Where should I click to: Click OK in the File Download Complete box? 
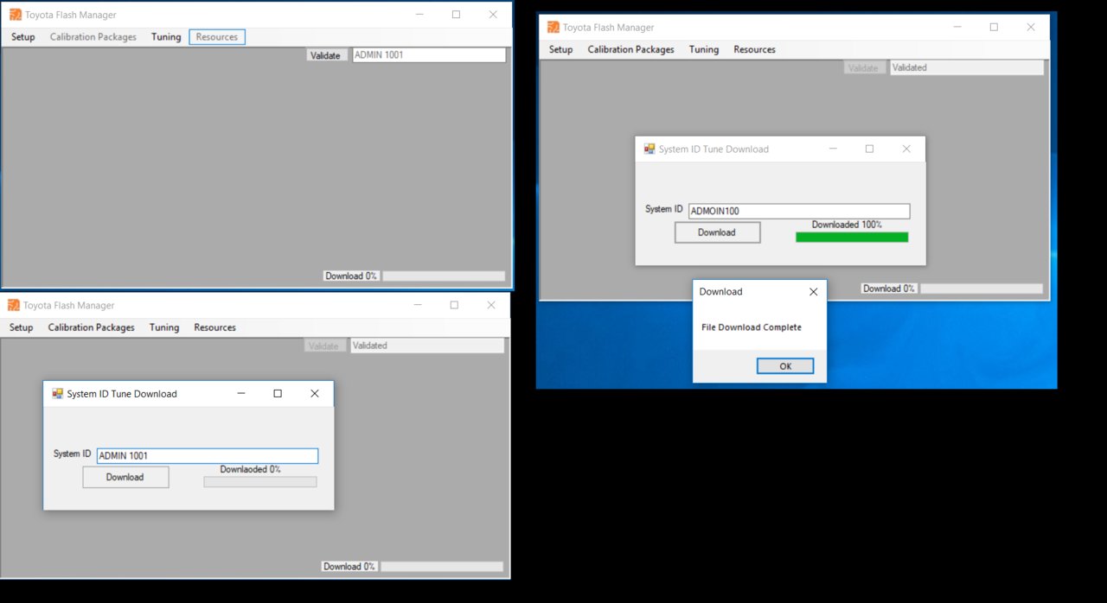(785, 366)
